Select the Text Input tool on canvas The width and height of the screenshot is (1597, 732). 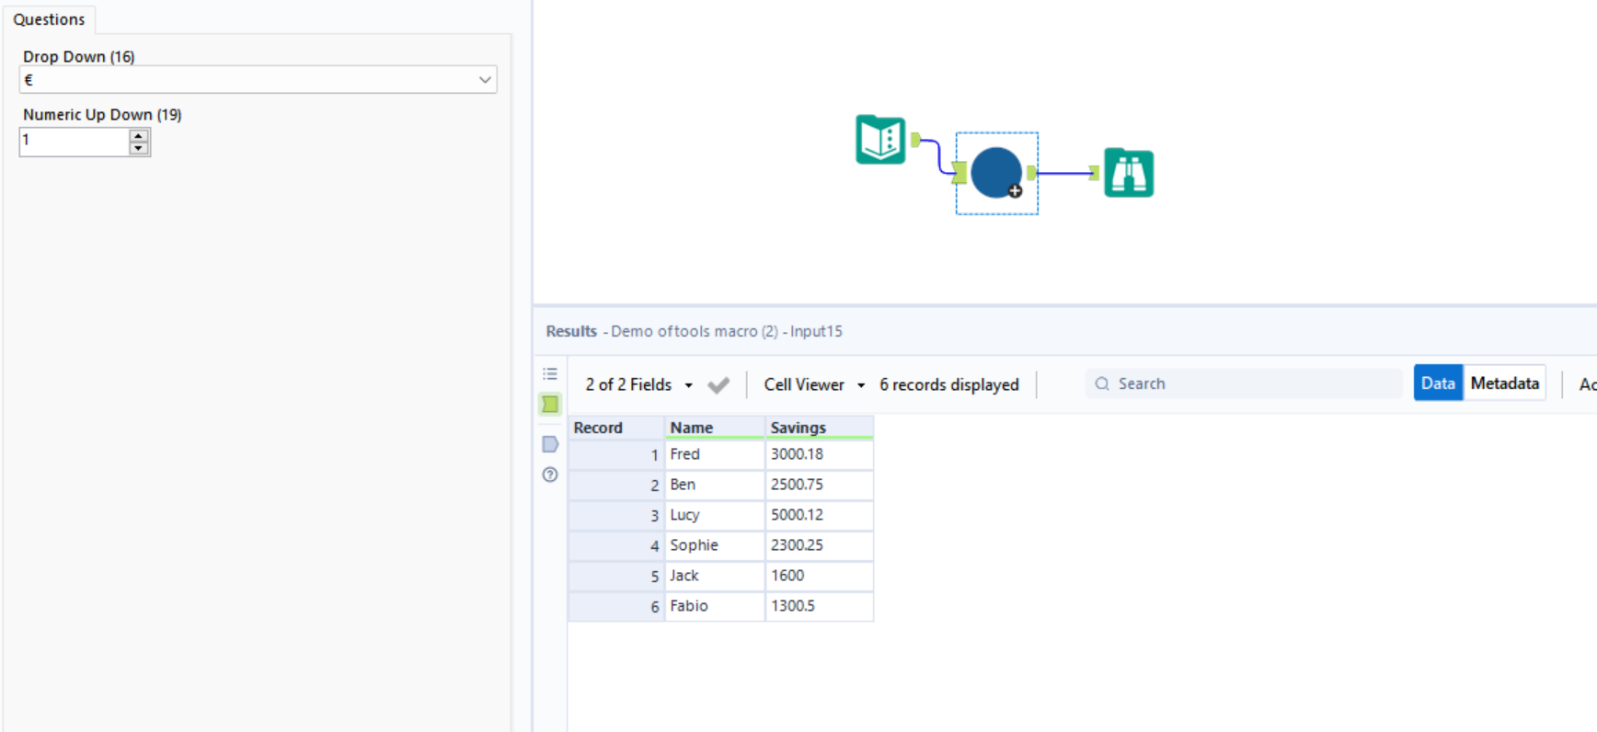pyautogui.click(x=880, y=140)
